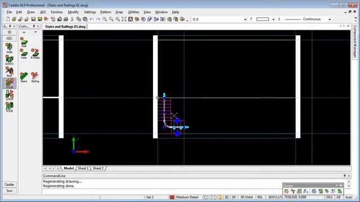Screen dimensions: 360x202
Task: Click the Open file toolbar icon
Action: [14, 19]
